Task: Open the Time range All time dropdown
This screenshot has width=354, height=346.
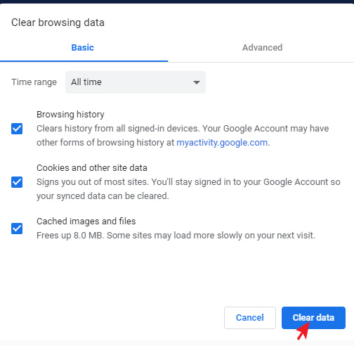Action: coord(136,82)
